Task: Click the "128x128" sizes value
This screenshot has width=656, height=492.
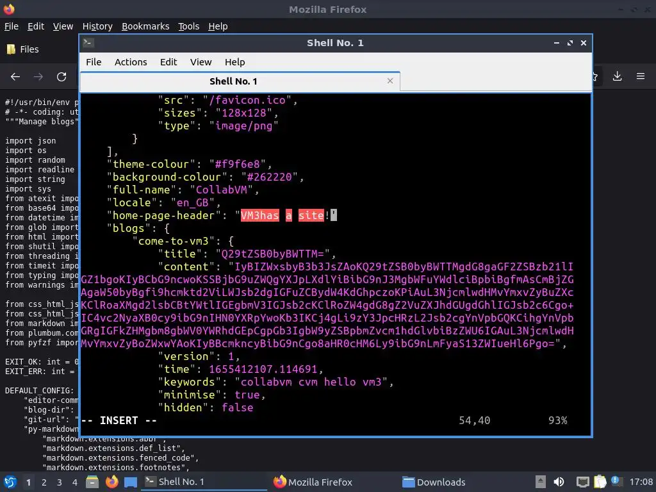Action: click(243, 113)
